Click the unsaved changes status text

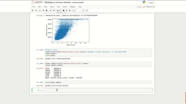78,3
